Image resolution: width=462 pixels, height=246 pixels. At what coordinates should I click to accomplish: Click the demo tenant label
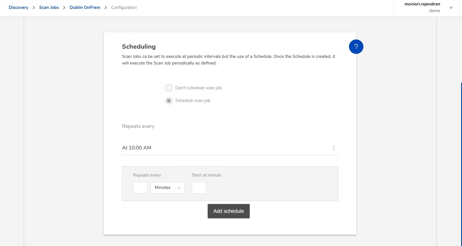(435, 11)
